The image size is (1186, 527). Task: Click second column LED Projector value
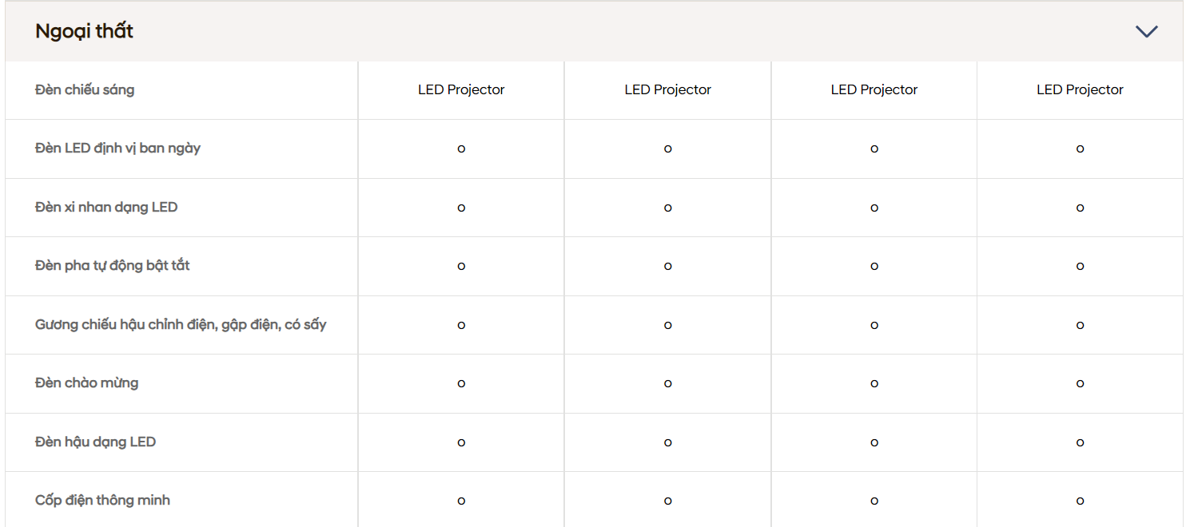point(667,90)
